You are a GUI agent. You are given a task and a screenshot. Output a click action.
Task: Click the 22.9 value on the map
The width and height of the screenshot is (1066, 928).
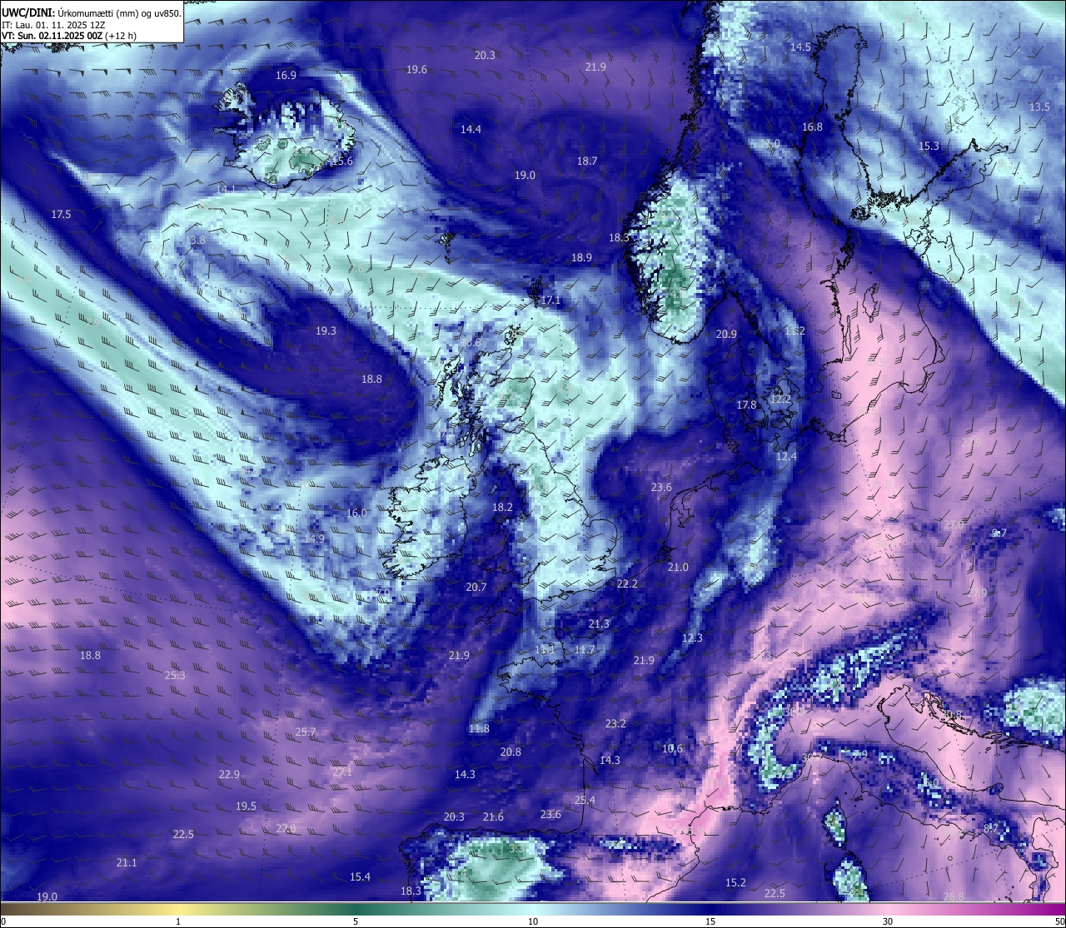(229, 774)
